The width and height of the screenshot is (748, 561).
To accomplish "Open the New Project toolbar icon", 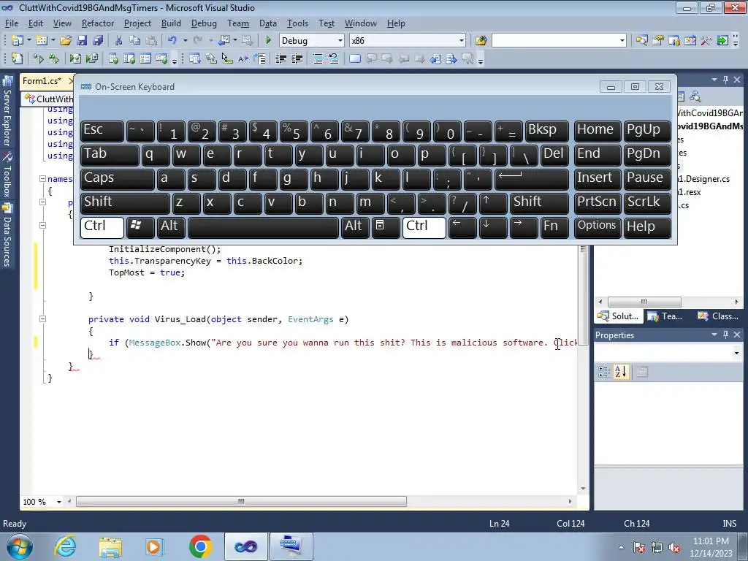I will tap(18, 41).
